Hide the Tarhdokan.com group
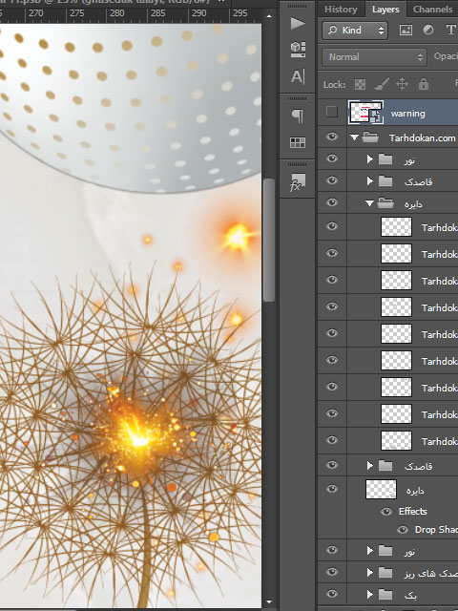Image resolution: width=458 pixels, height=611 pixels. pos(332,137)
